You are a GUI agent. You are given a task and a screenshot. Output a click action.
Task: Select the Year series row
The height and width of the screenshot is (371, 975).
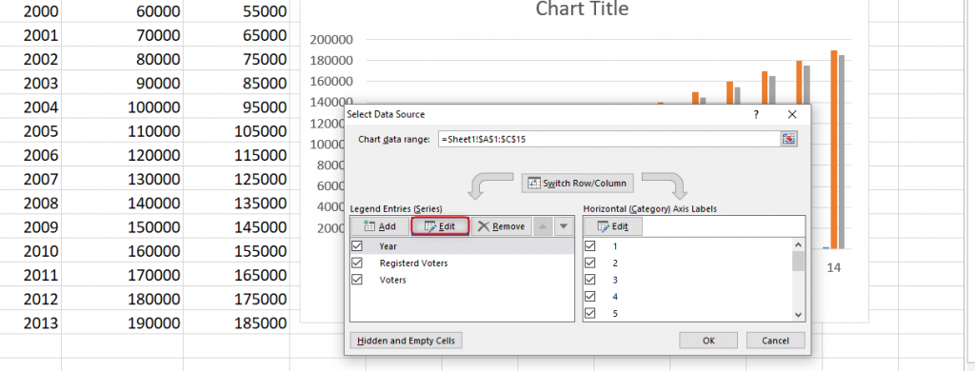[x=462, y=246]
